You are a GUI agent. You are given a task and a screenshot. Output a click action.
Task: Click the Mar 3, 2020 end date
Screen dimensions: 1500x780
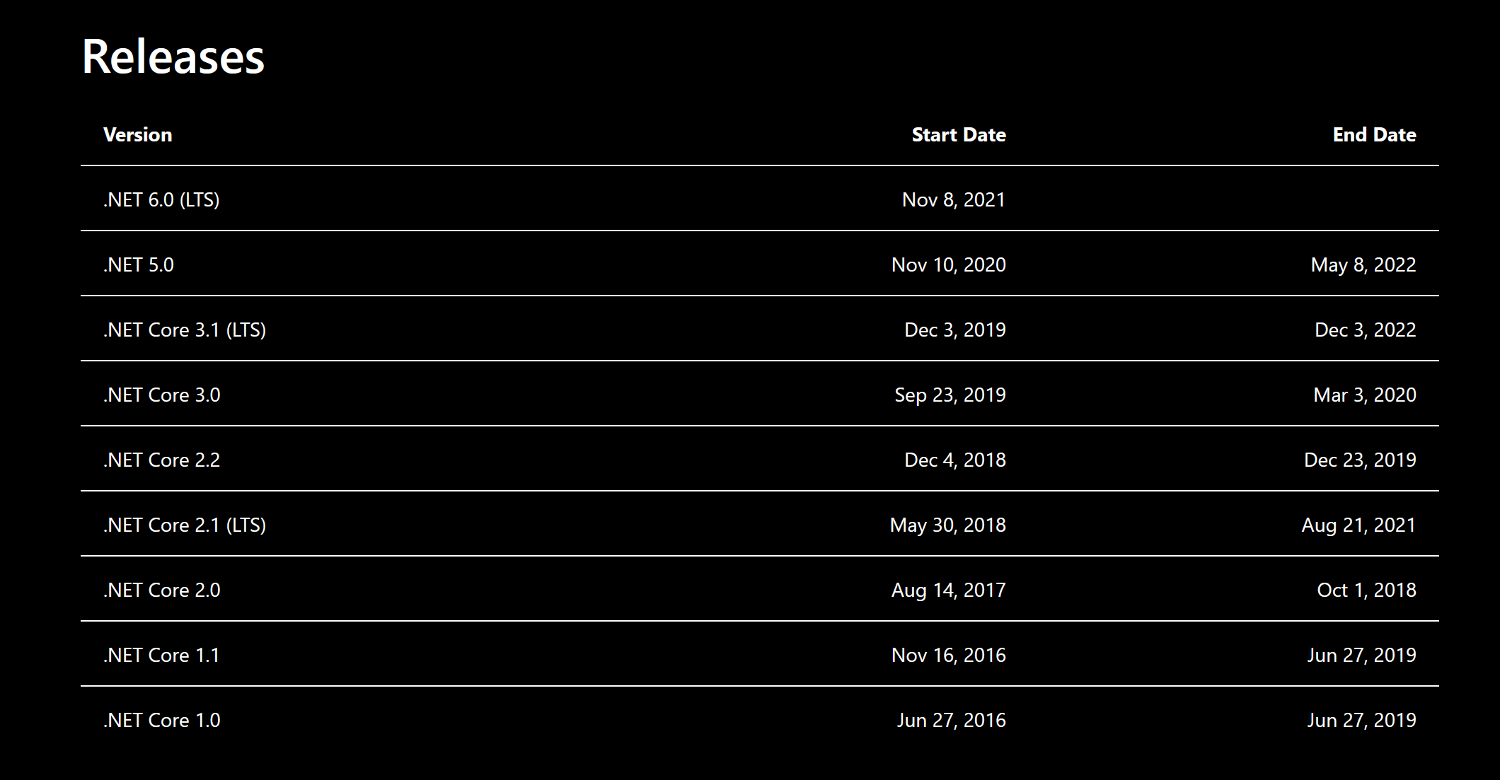coord(1365,395)
